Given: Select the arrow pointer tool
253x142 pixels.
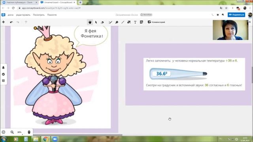Looking at the screenshot, I should pos(96,22).
